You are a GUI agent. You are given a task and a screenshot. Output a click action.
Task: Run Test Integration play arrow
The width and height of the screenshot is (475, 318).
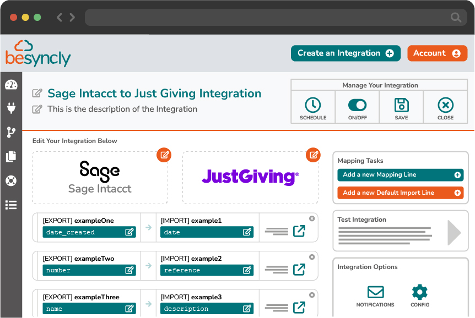click(454, 233)
